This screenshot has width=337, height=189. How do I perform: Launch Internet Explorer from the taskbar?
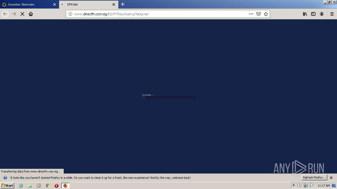click(21, 186)
